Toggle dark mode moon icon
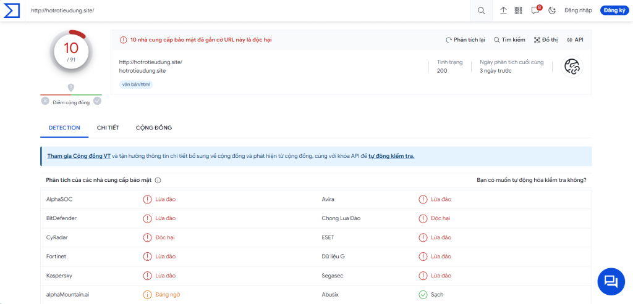The height and width of the screenshot is (304, 633). coord(552,10)
